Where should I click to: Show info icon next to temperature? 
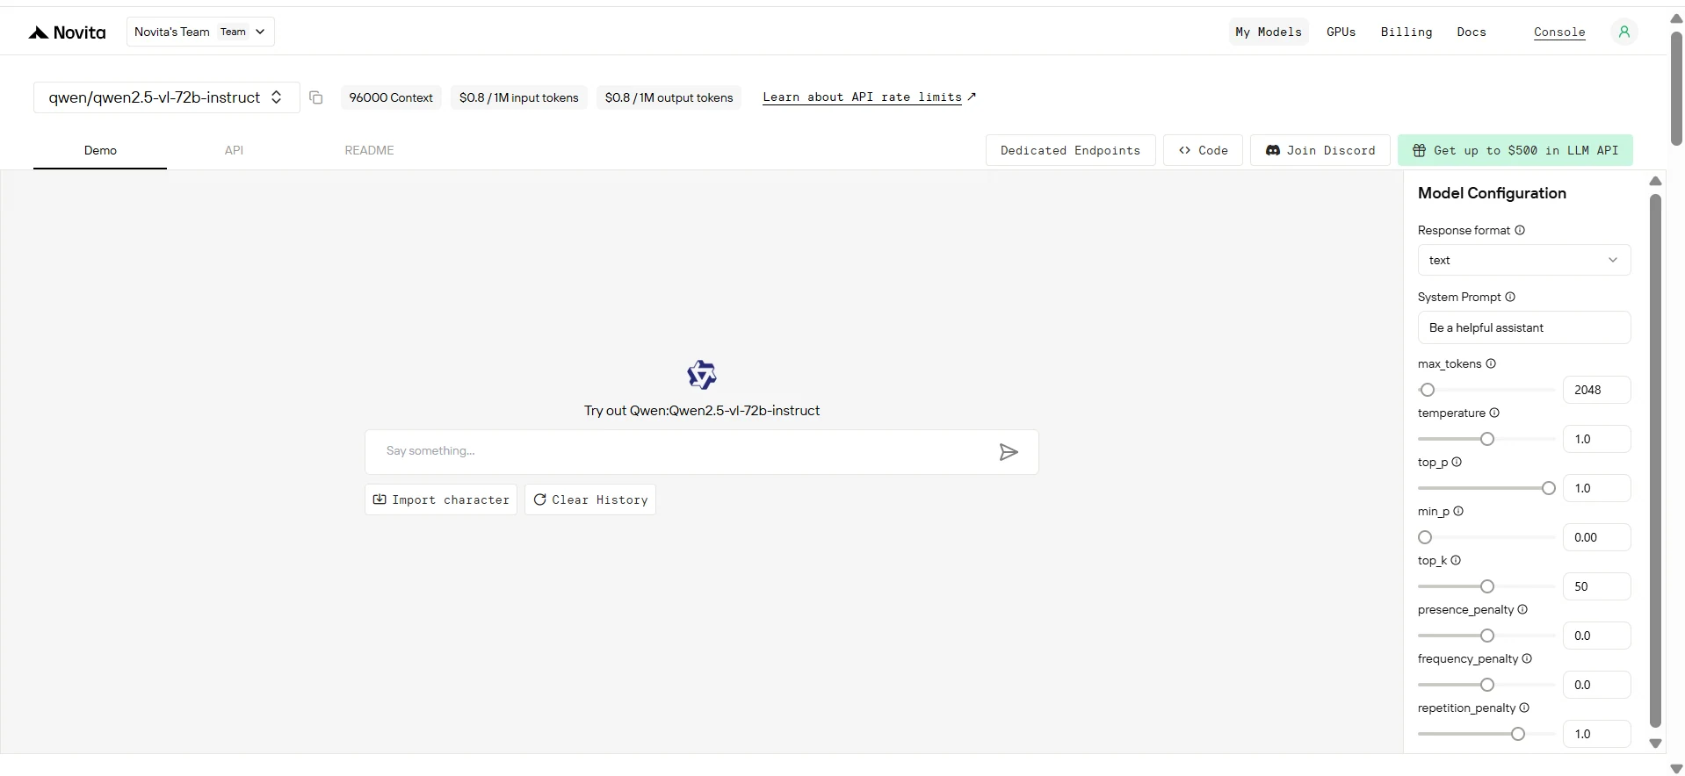pos(1494,413)
